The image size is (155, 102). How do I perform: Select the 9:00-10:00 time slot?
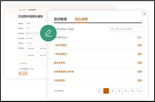click(x=31, y=49)
